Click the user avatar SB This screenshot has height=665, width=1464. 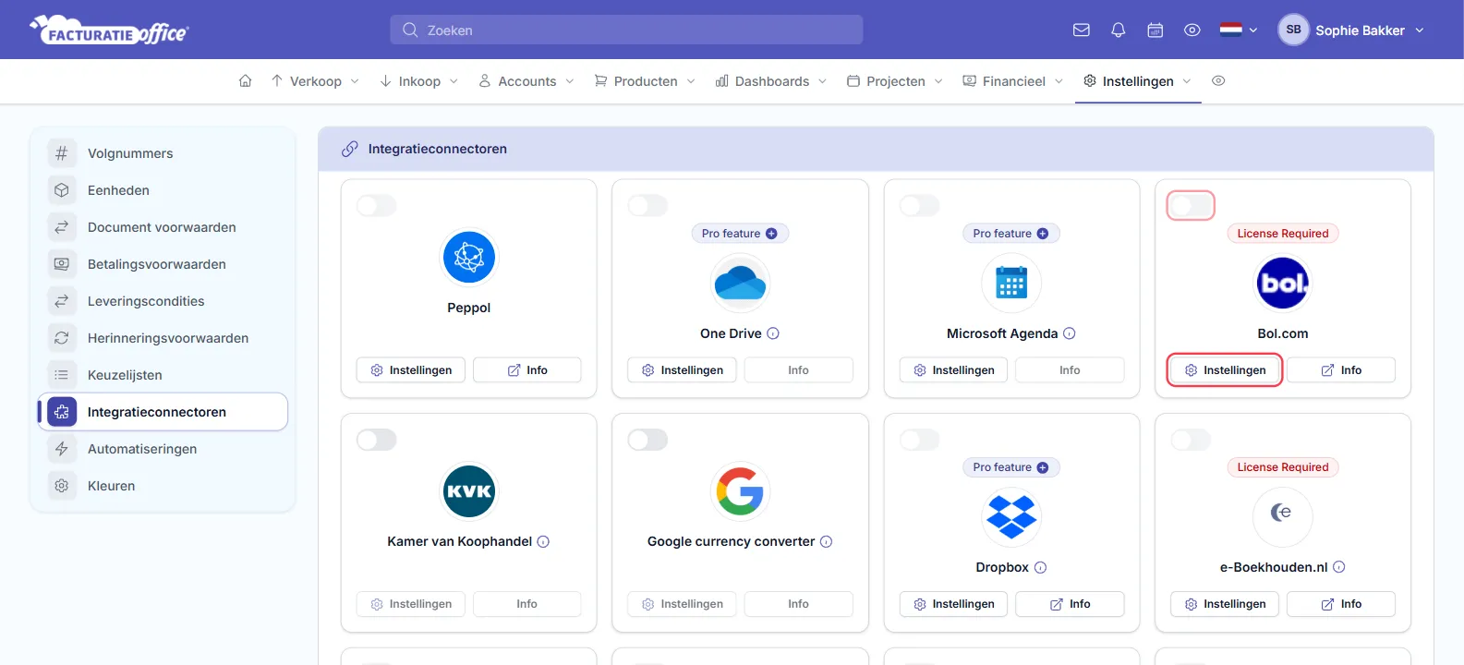pos(1293,30)
